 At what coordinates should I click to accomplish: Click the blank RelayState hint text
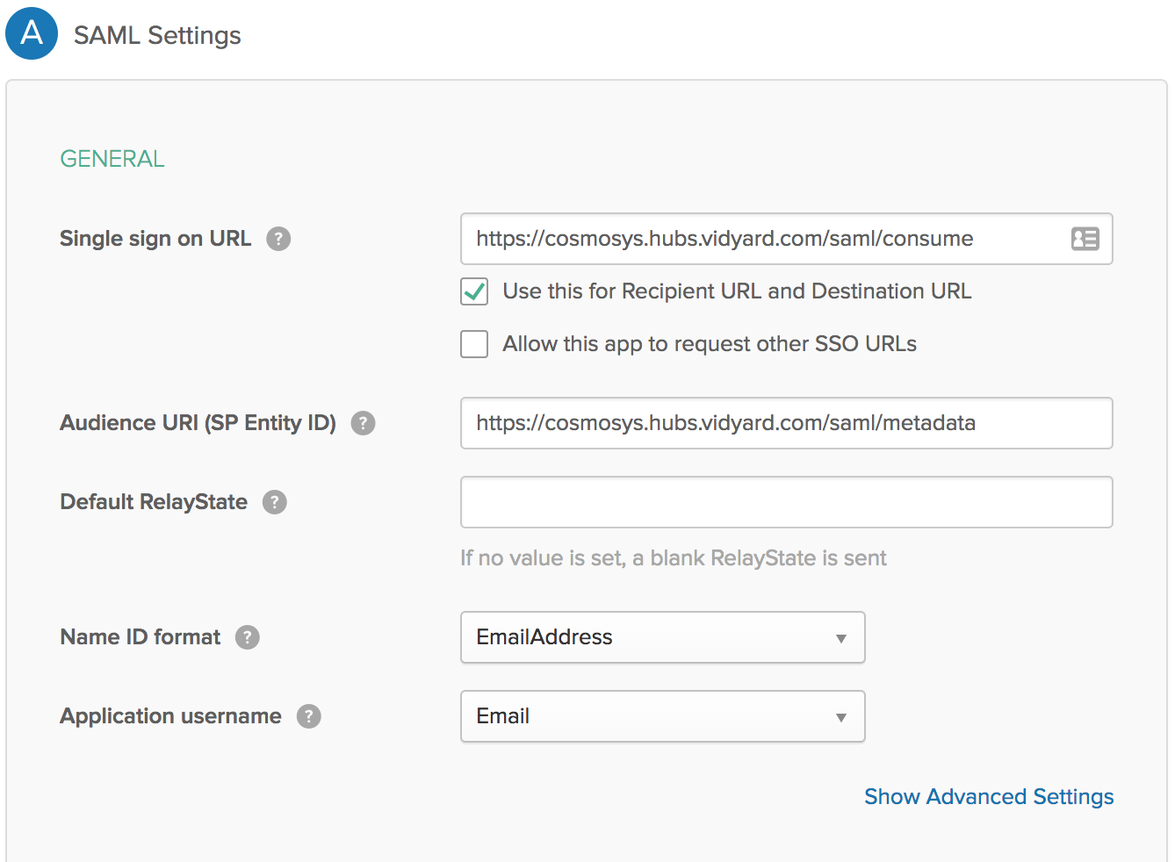673,558
